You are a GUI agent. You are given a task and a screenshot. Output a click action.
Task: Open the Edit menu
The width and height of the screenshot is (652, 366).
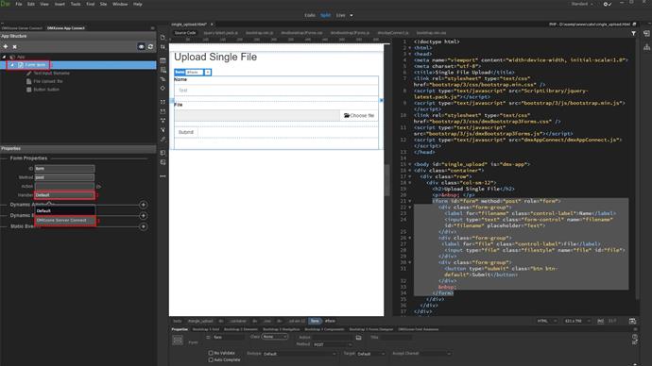(31, 4)
